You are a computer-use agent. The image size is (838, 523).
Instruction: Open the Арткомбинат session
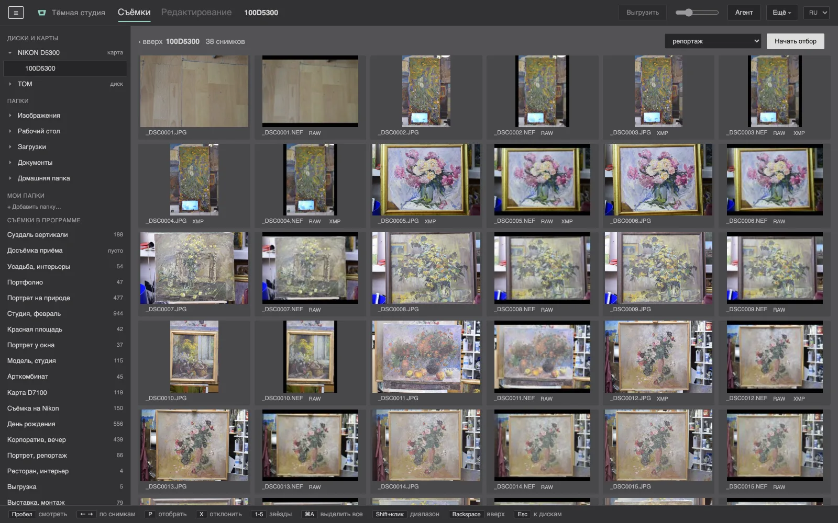65,377
